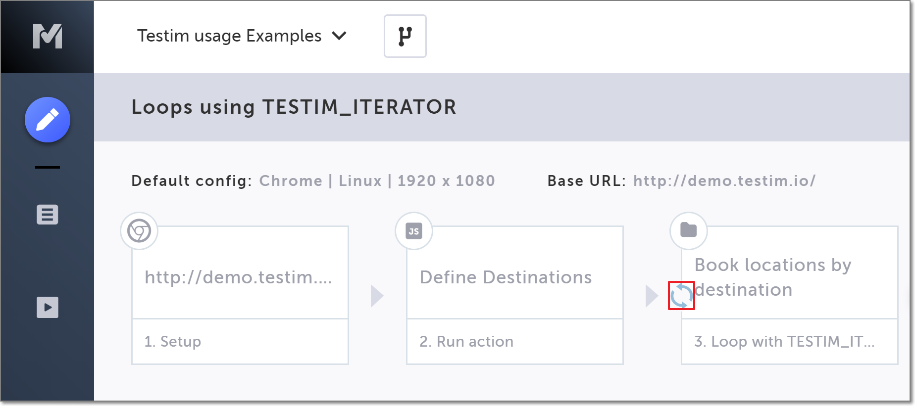
Task: Expand the Testim usage Examples project dropdown
Action: click(242, 36)
